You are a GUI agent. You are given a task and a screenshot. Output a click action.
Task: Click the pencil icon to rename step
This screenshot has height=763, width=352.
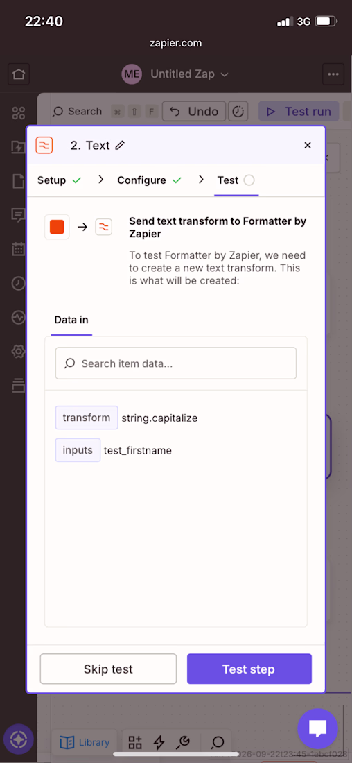pyautogui.click(x=120, y=145)
